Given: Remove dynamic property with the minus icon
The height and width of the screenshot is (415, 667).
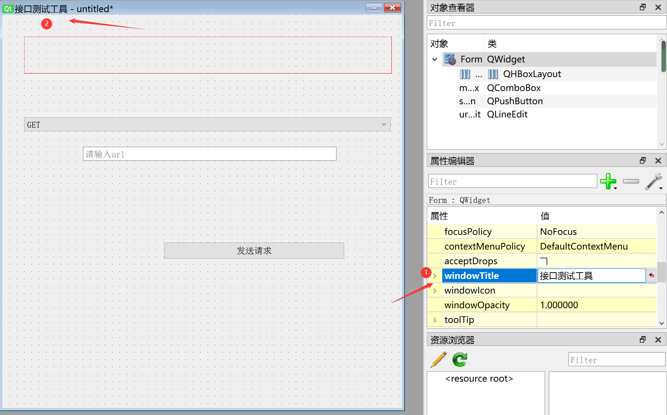Looking at the screenshot, I should [x=631, y=181].
